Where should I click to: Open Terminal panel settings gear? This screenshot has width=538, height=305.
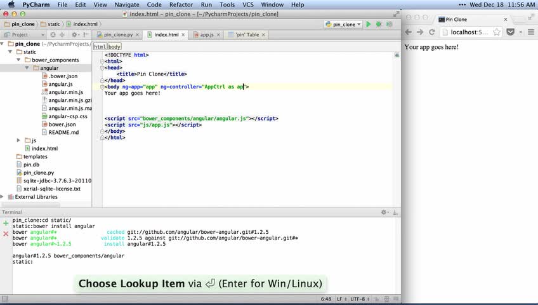tap(384, 212)
